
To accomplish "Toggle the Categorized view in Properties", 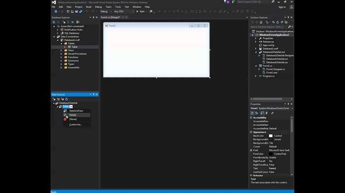I will [253, 113].
